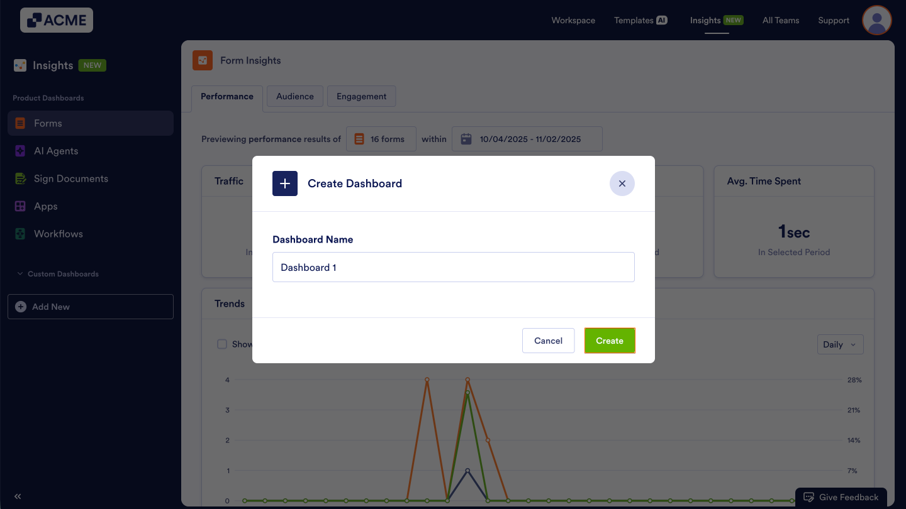Open Workspace from the top navigation
Screen dimensions: 906x509
pyautogui.click(x=573, y=20)
